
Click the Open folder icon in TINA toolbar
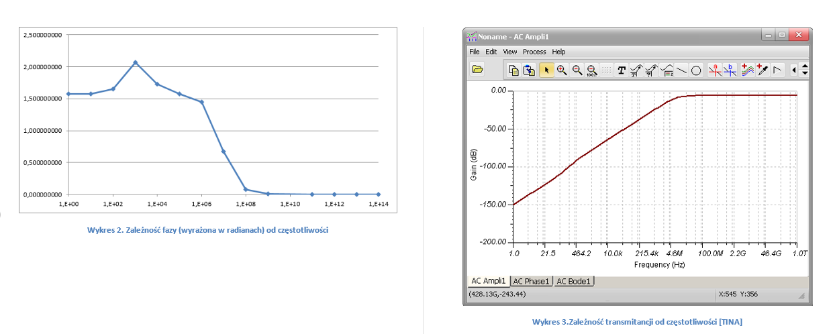click(x=478, y=69)
